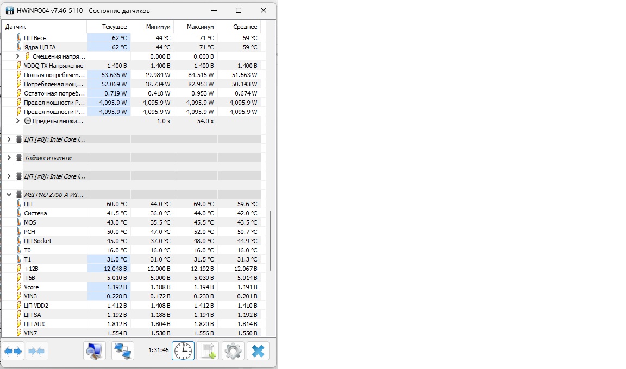The width and height of the screenshot is (626, 369).
Task: Select the ЦП VDD2 row label
Action: [x=36, y=306]
